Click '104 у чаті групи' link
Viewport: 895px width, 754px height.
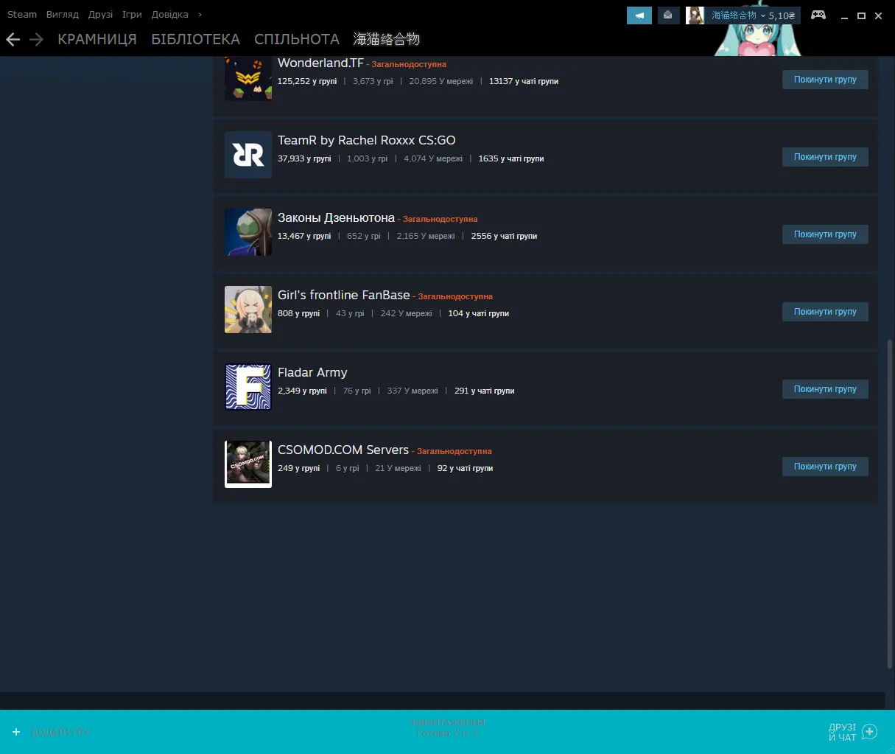tap(479, 314)
